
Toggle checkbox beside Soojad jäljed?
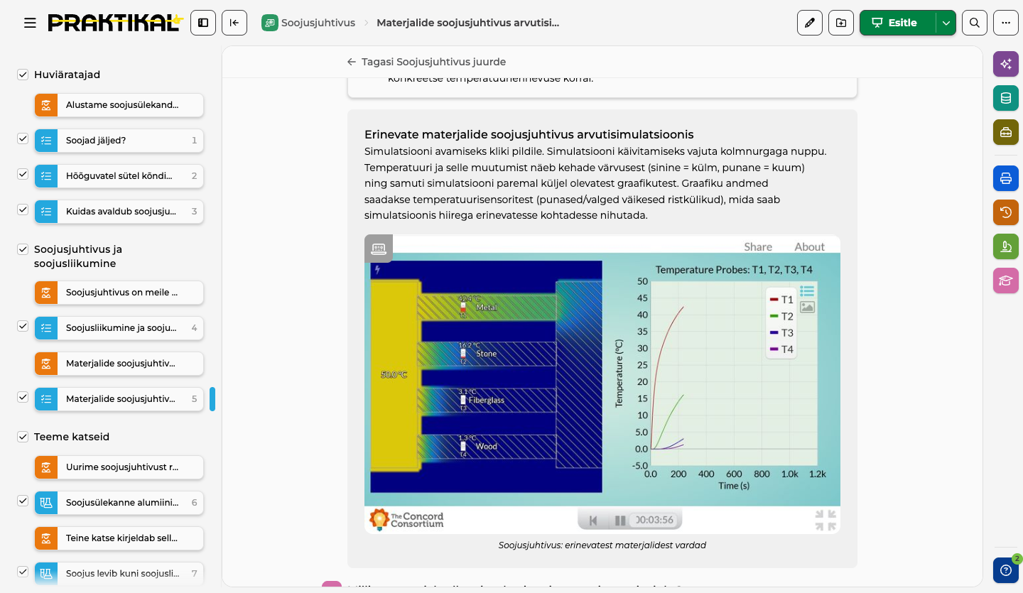(x=23, y=138)
